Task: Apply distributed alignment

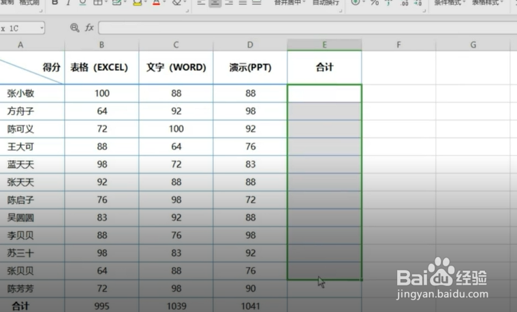Action: (x=257, y=3)
